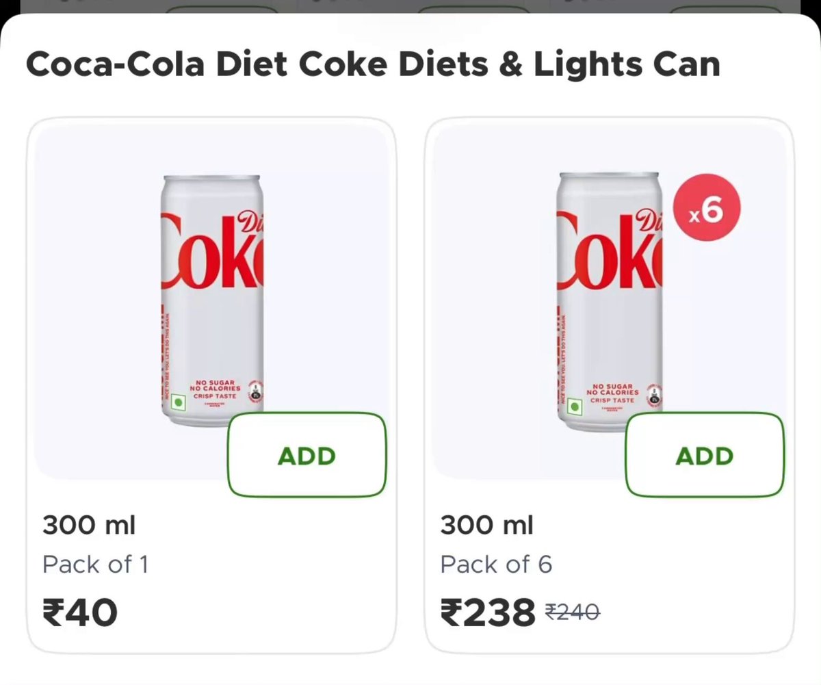Viewport: 821px width, 685px height.
Task: Tap the green veg mark on single can
Action: coord(179,403)
